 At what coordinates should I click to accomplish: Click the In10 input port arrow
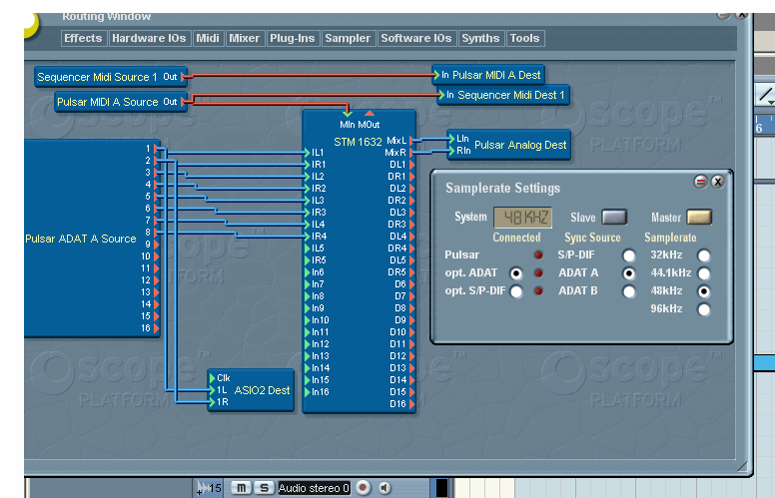(x=307, y=320)
